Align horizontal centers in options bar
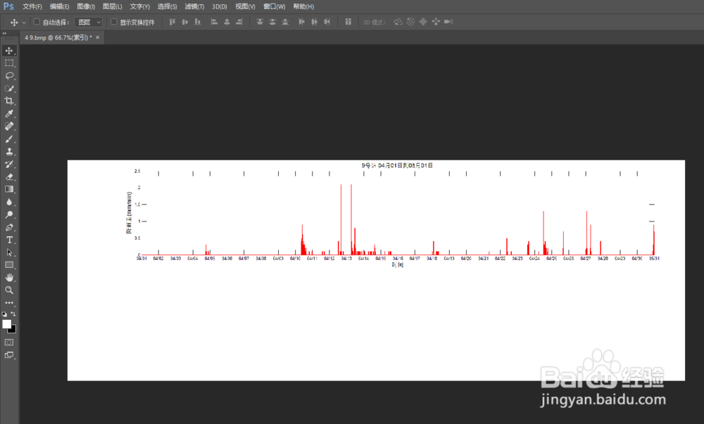The height and width of the screenshot is (424, 704). pos(227,22)
